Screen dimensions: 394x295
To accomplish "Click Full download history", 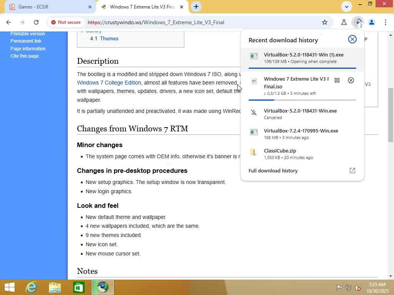I will coord(273,171).
